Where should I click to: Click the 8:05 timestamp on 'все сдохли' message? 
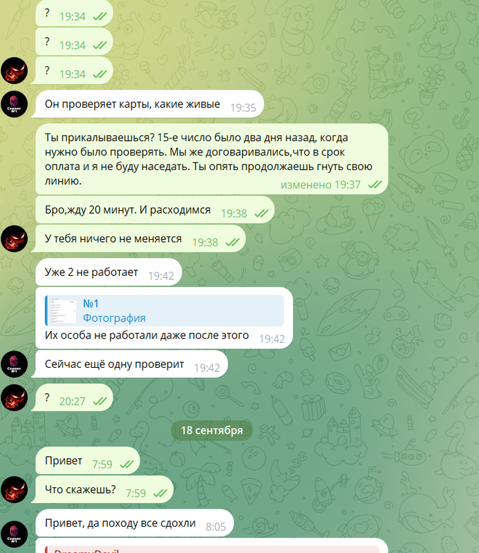216,527
